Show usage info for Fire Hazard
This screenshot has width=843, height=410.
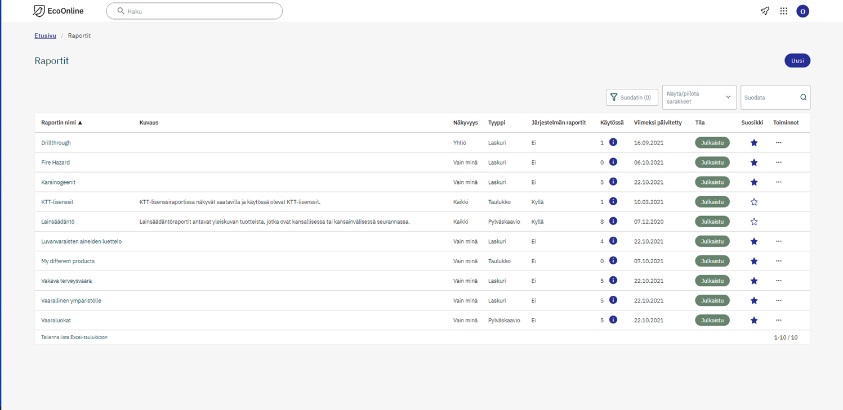pos(613,162)
